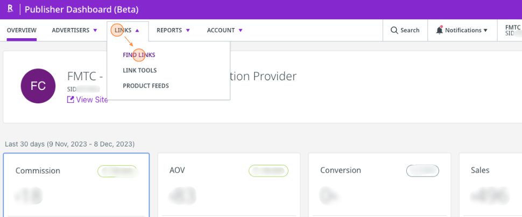
Task: Select Find Links menu item
Action: click(x=139, y=55)
